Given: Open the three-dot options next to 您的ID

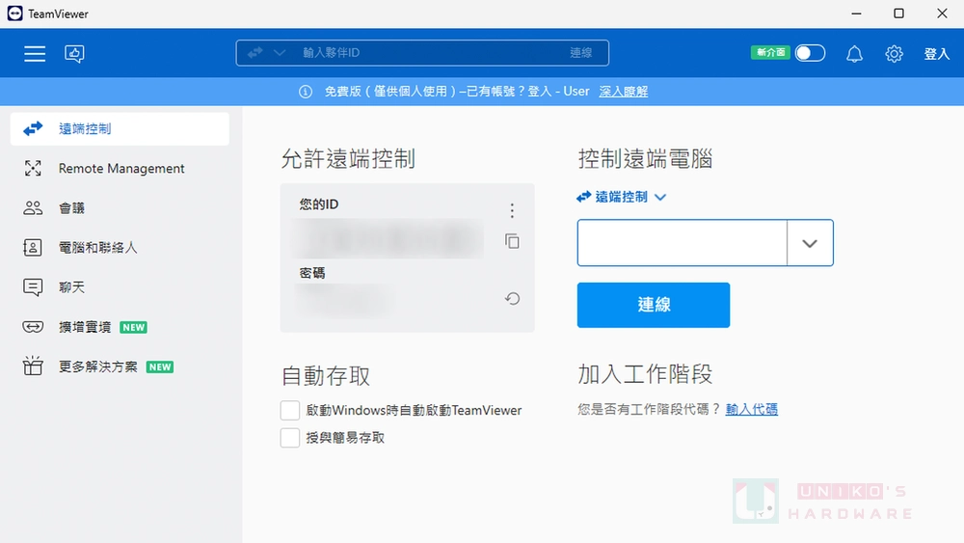Looking at the screenshot, I should 512,211.
